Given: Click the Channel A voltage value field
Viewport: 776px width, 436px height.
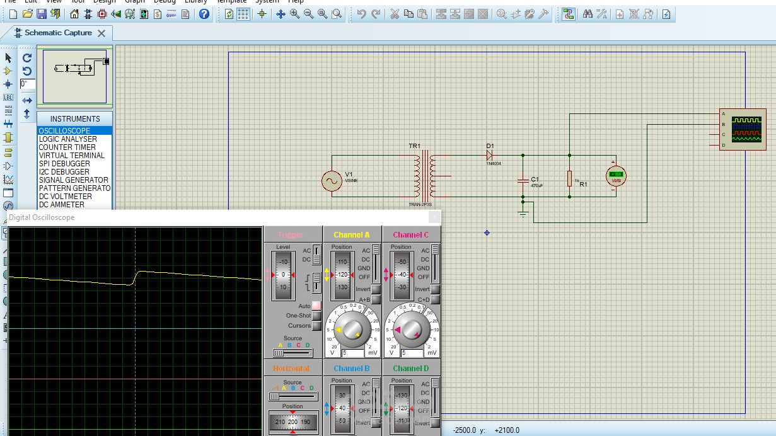Looking at the screenshot, I should click(354, 353).
